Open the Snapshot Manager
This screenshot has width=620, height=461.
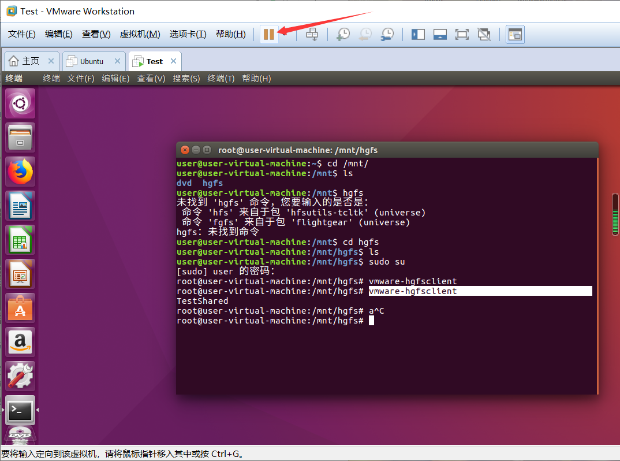click(387, 34)
